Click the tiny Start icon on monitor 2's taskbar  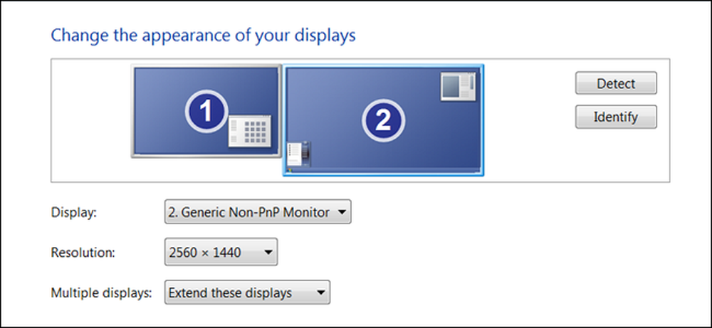[290, 171]
